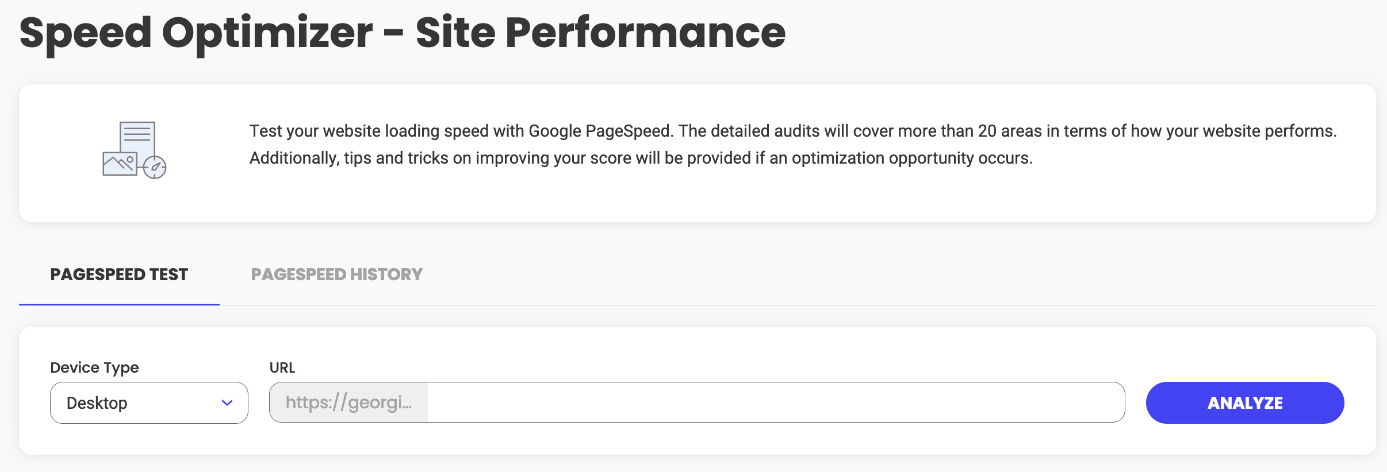
Task: Open the Device Type dropdown
Action: (149, 403)
